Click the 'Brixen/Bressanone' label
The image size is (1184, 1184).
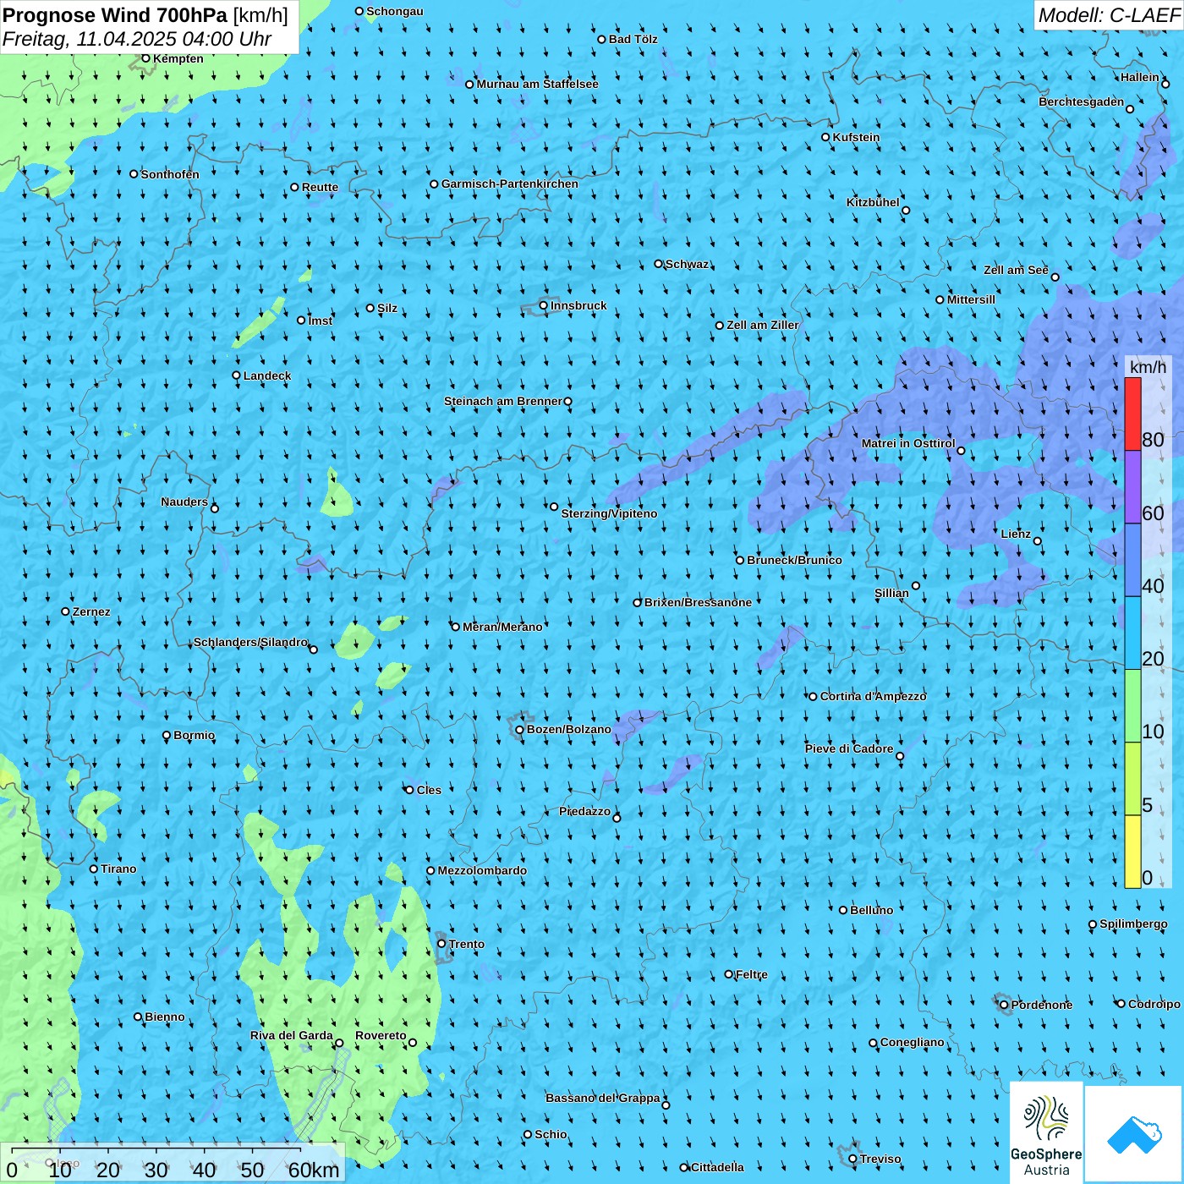click(698, 602)
